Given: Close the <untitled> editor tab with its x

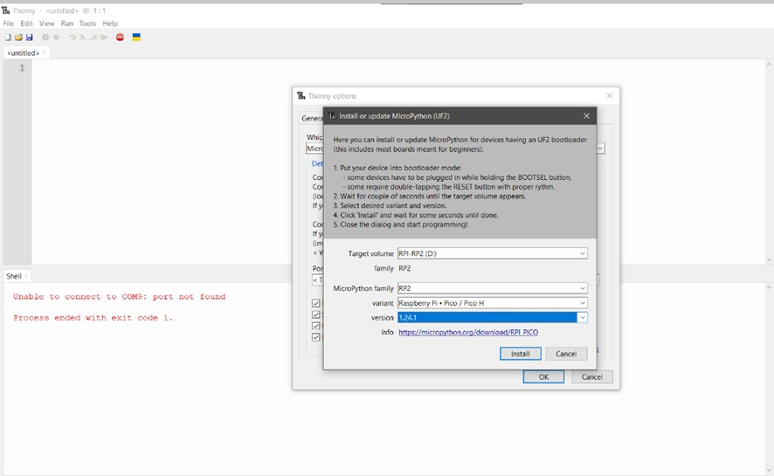Looking at the screenshot, I should (45, 52).
